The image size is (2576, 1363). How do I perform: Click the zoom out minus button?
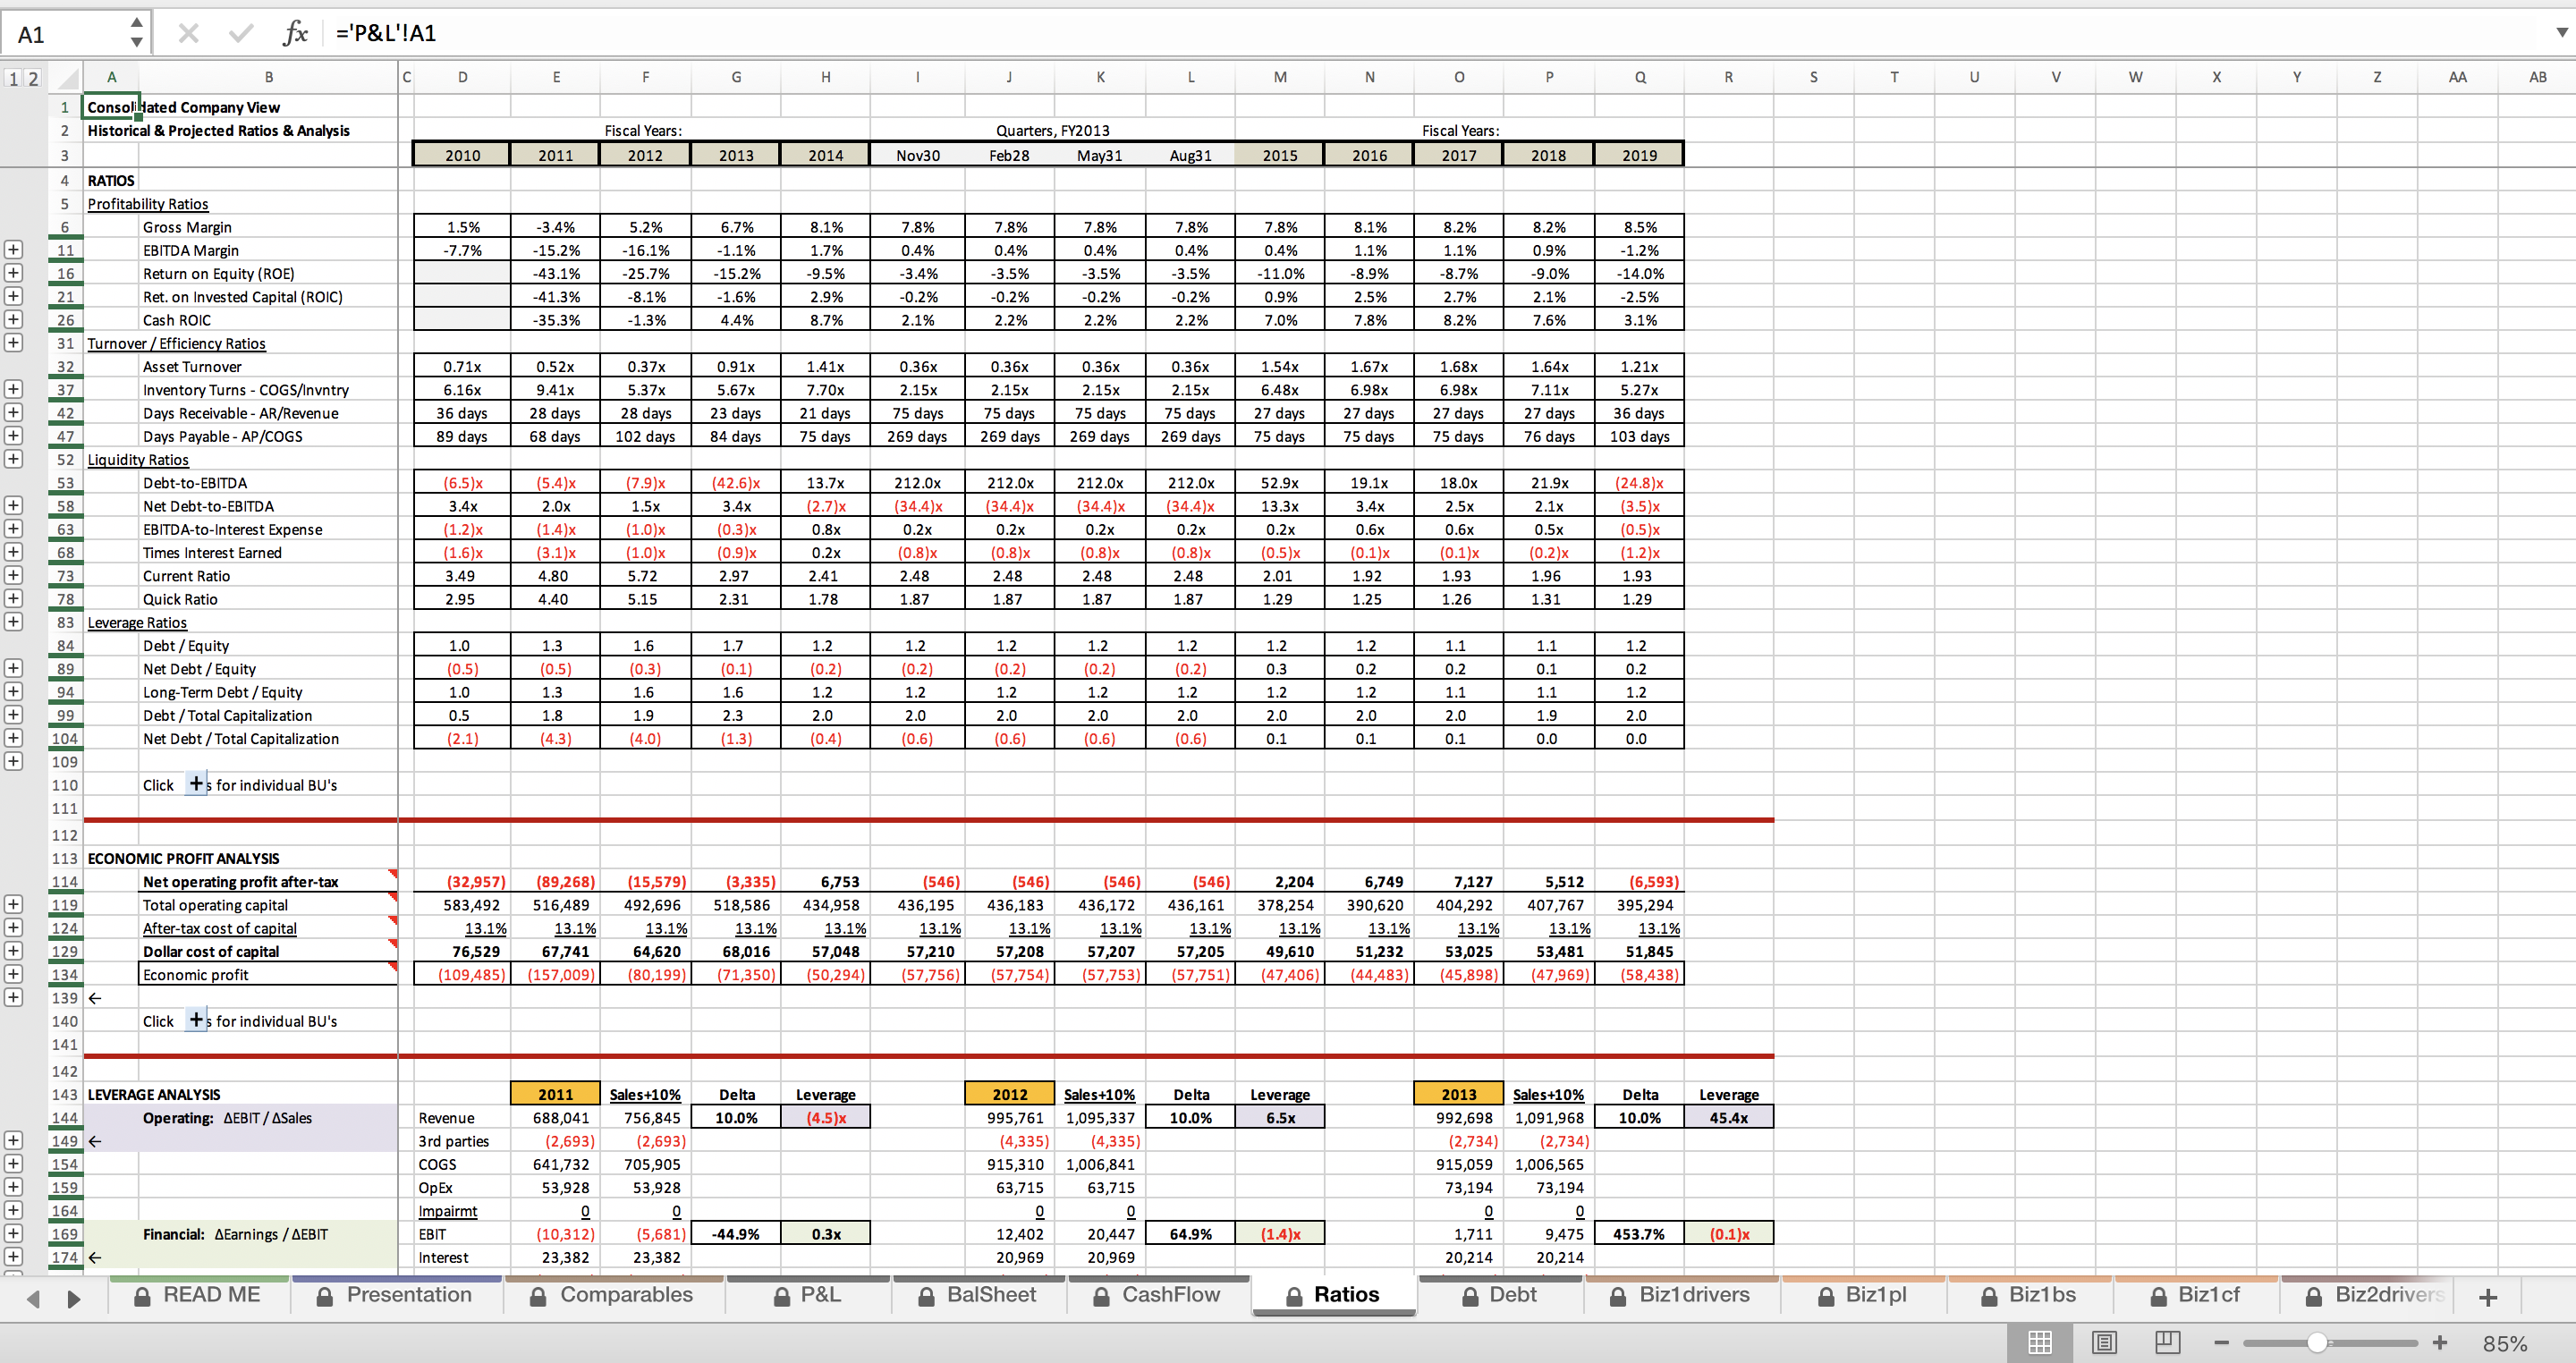[x=2221, y=1343]
